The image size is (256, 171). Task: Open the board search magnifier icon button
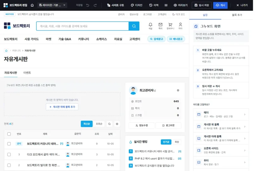coord(109,124)
